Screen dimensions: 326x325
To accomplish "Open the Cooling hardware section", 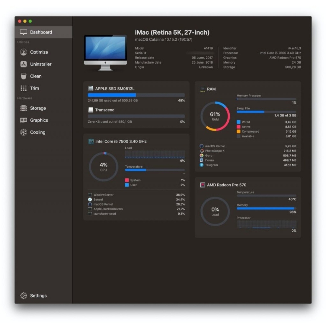I will 43,132.
